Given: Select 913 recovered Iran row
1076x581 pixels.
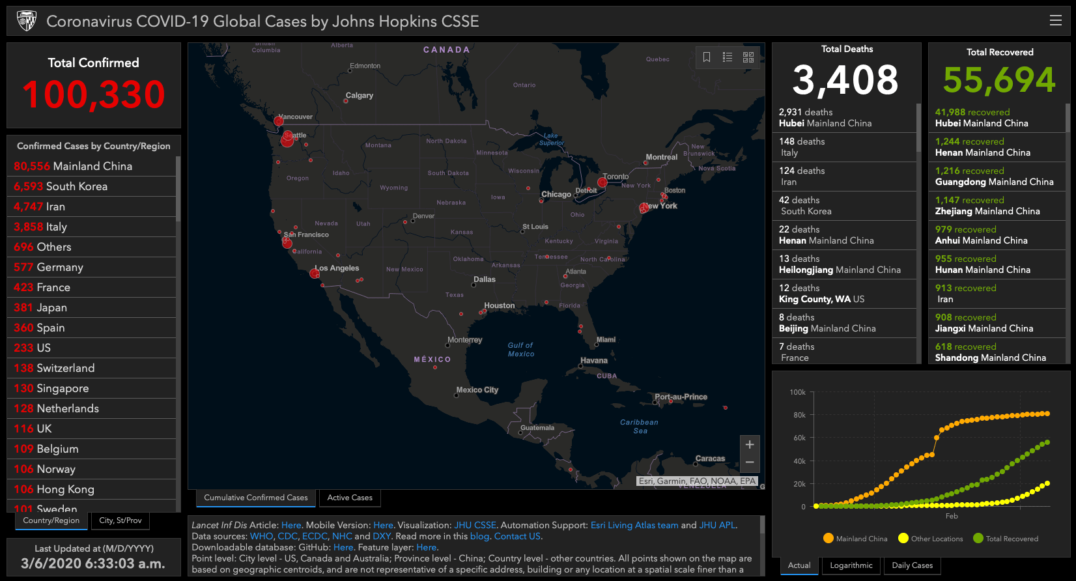Looking at the screenshot, I should coord(997,294).
